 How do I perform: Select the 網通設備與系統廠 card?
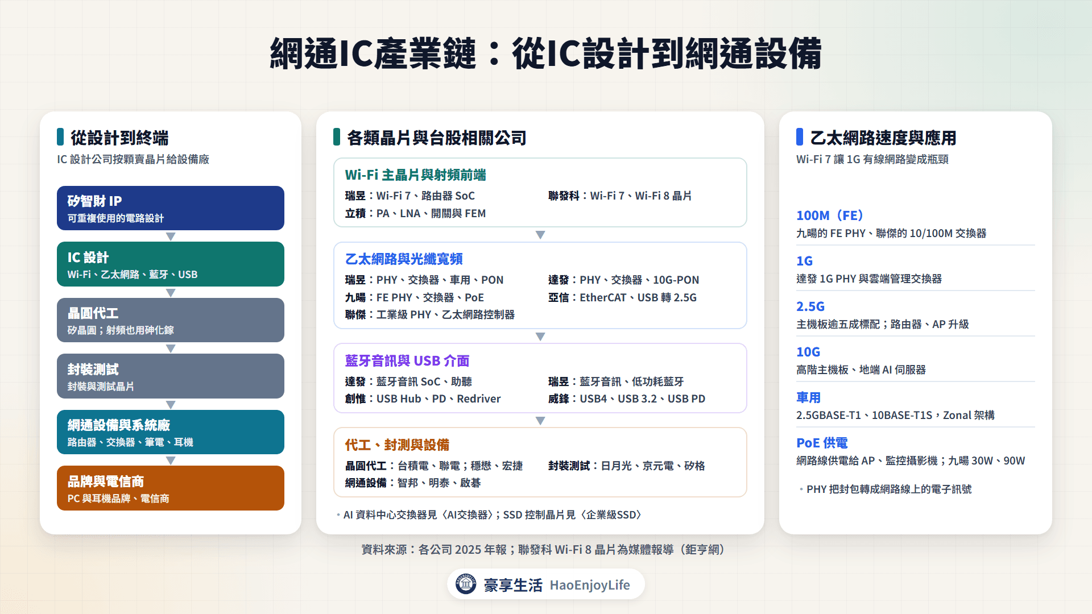tap(171, 432)
